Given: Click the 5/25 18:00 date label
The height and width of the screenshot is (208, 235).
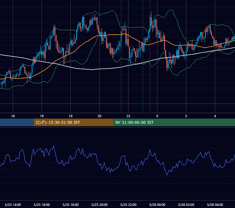Looking at the screenshot, I should [70, 205].
